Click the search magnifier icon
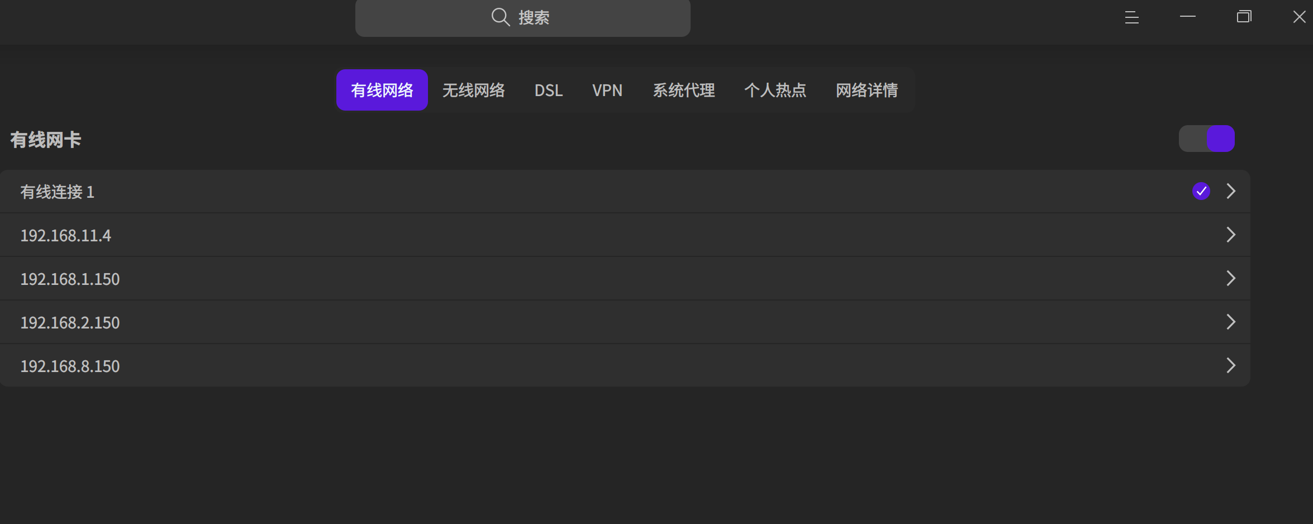Screen dimensions: 1313x524 pos(500,17)
